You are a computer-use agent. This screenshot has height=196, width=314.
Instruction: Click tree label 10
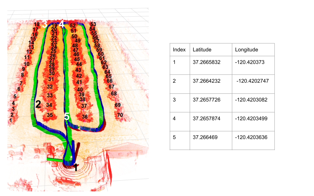[x=26, y=64]
